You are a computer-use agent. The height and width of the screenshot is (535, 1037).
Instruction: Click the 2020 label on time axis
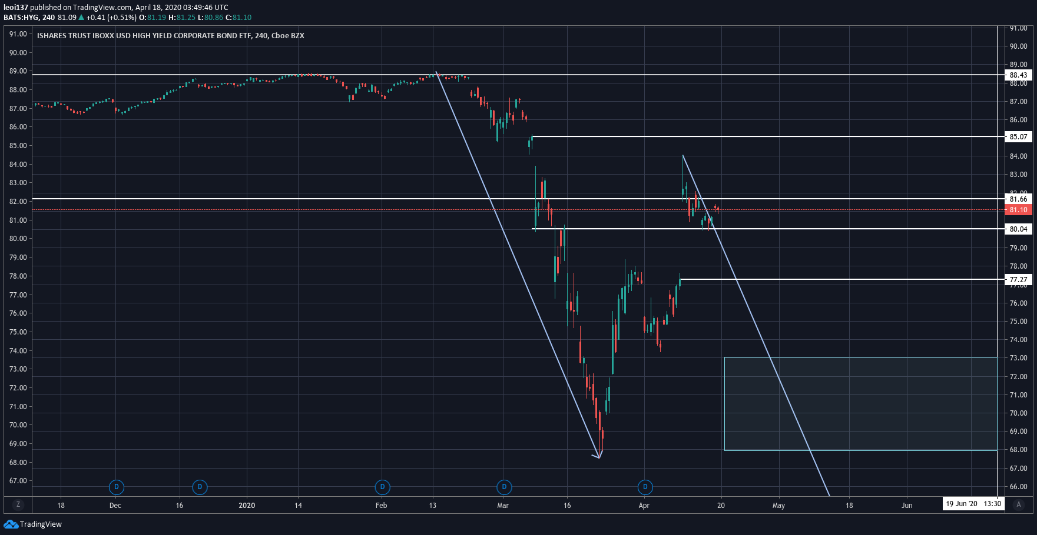(247, 506)
